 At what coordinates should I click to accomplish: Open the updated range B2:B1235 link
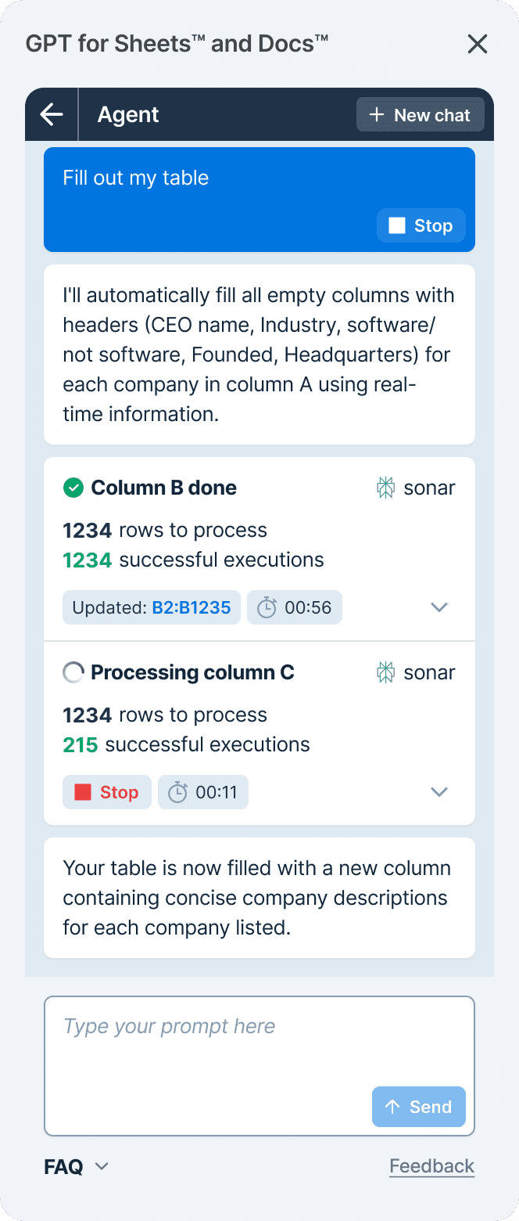(x=191, y=607)
